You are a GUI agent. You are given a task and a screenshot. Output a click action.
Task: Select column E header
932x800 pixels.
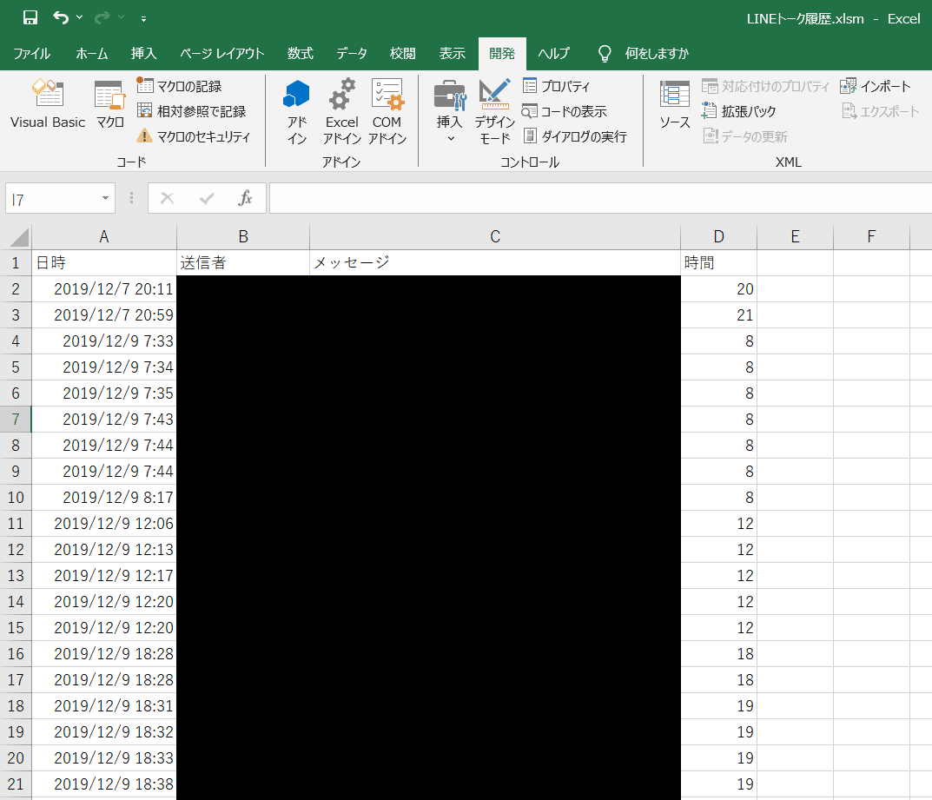(796, 236)
